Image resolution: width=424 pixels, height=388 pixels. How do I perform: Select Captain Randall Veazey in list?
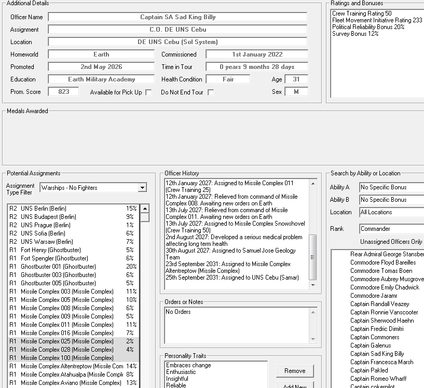point(380,304)
